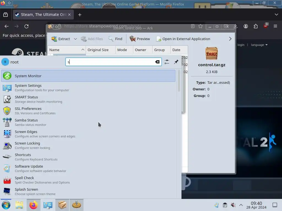Image resolution: width=282 pixels, height=211 pixels.
Task: Pin the application launcher open
Action: [176, 62]
